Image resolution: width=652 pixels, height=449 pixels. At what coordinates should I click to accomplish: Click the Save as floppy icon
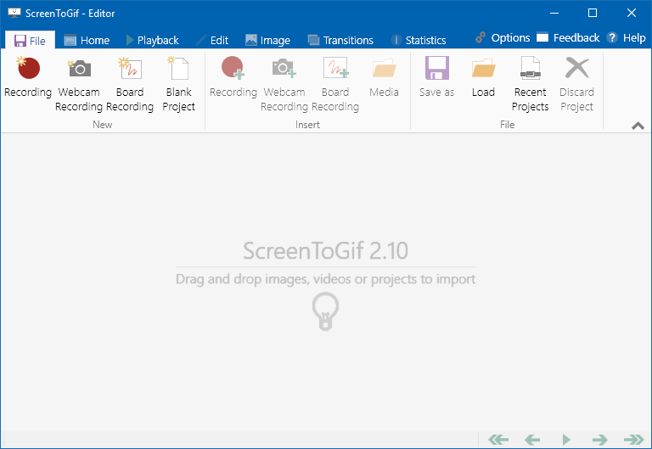(x=436, y=68)
